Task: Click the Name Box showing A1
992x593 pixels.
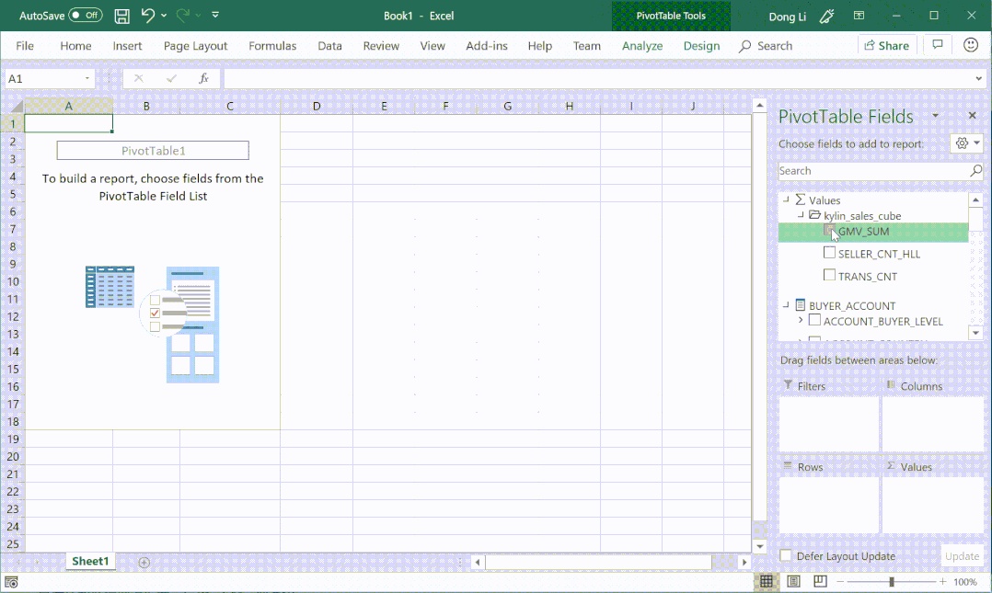Action: [x=44, y=78]
